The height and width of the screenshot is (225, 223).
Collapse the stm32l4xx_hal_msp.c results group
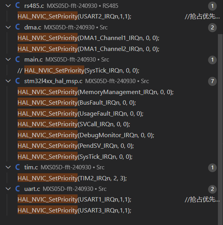pyautogui.click(x=8, y=81)
